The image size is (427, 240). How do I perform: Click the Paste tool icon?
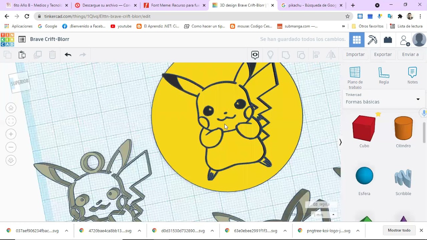pos(22,55)
